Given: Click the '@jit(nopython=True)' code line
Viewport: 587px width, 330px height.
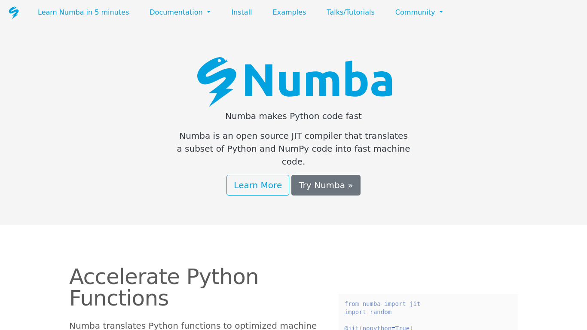Looking at the screenshot, I should pyautogui.click(x=379, y=327).
